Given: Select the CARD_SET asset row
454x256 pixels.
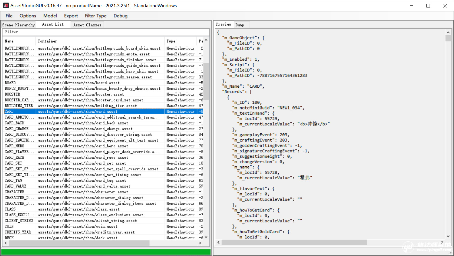Looking at the screenshot, I should pyautogui.click(x=104, y=163).
